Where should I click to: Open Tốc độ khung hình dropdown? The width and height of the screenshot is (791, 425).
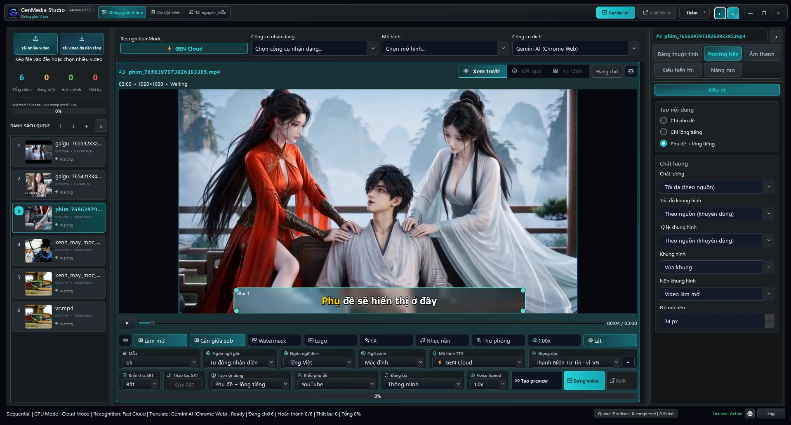[717, 214]
